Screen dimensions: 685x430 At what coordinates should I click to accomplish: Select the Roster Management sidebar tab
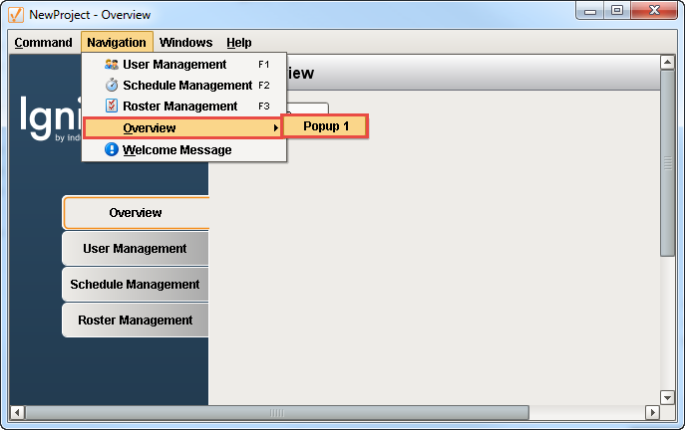(x=135, y=321)
